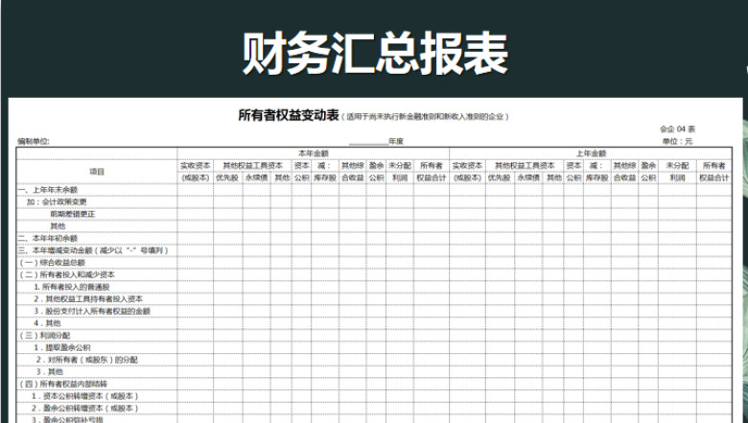Select row 2. 其他权益工具持有者投入资本
Image resolution: width=748 pixels, height=423 pixels.
pos(88,299)
